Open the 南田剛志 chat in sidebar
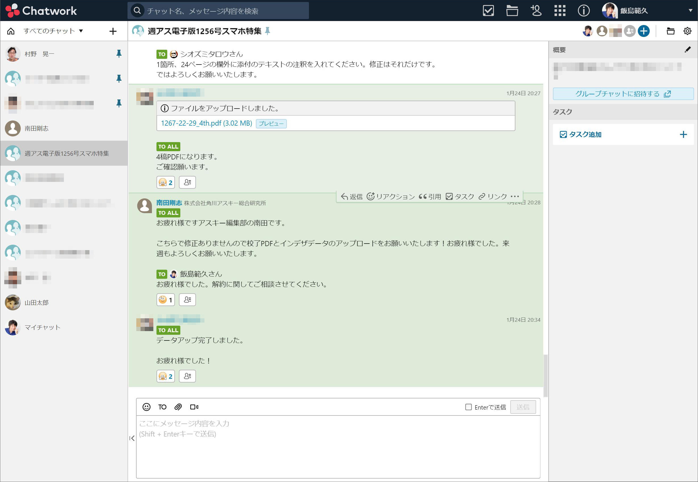This screenshot has height=482, width=698. click(x=64, y=128)
